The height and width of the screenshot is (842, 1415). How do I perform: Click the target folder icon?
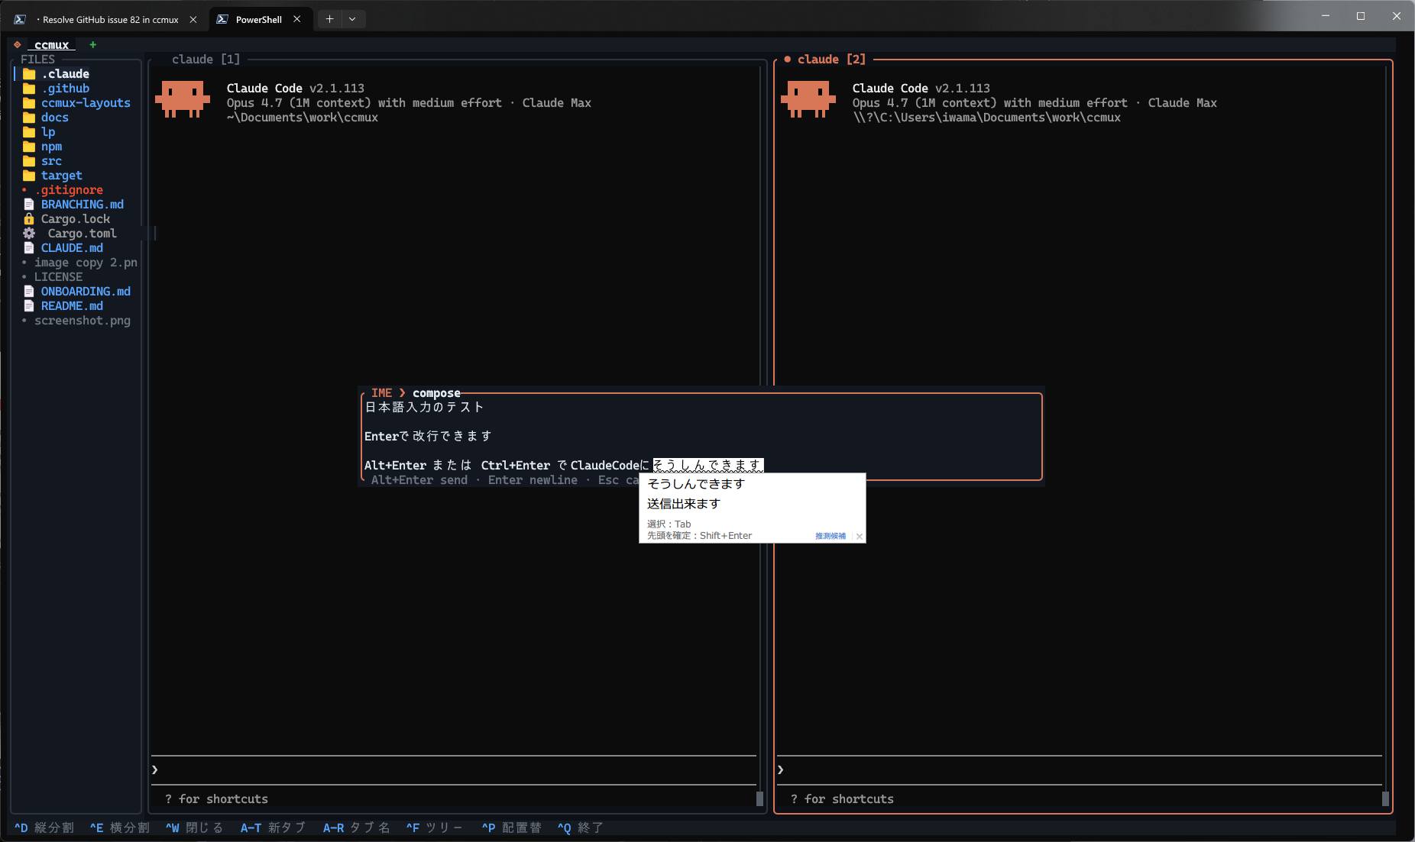29,176
